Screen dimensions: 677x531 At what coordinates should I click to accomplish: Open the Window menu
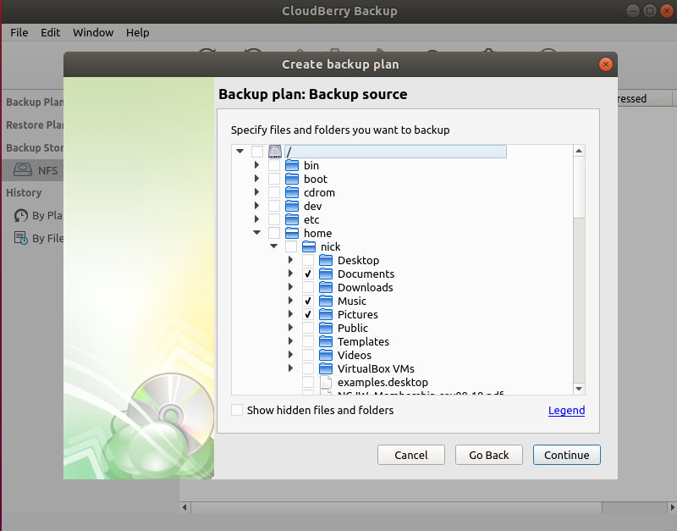(93, 32)
